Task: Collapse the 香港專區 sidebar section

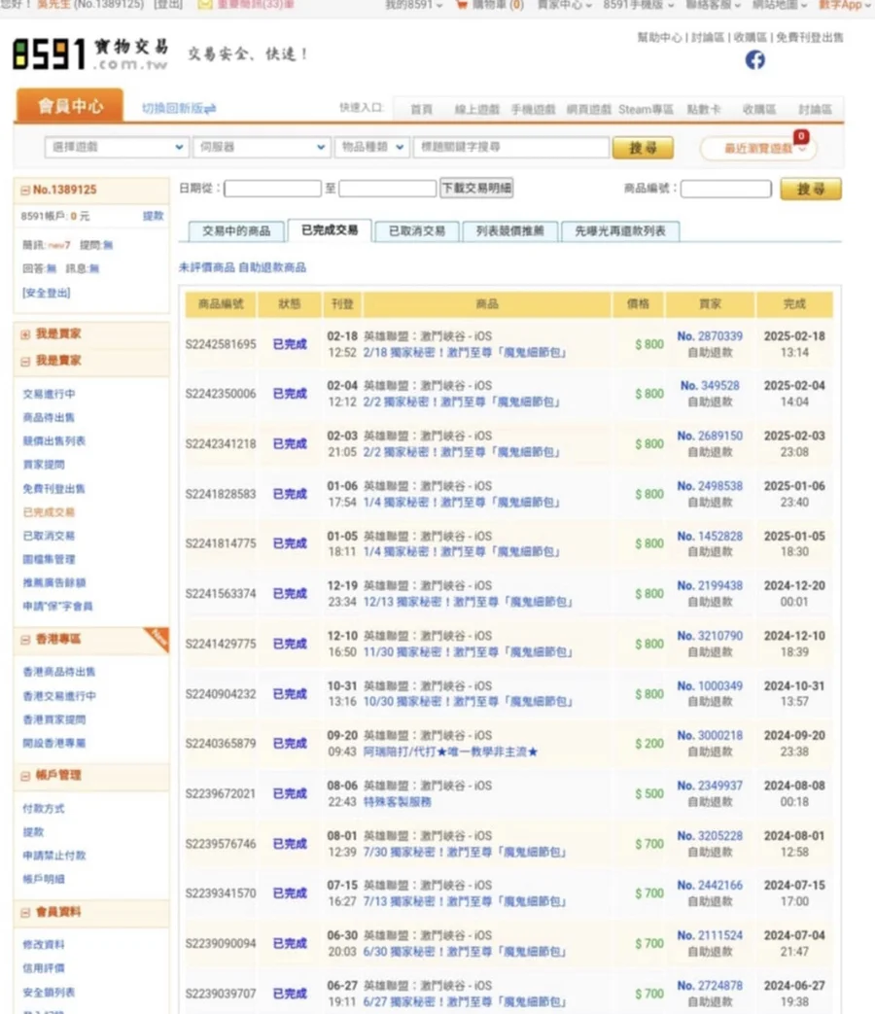Action: (x=25, y=640)
